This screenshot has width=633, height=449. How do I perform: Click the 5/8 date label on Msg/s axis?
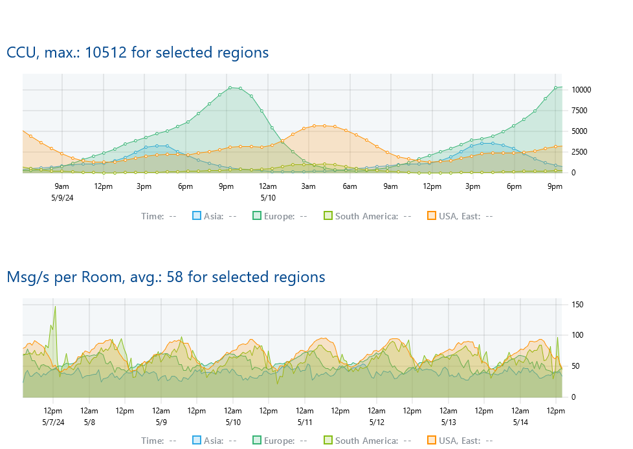pos(89,422)
